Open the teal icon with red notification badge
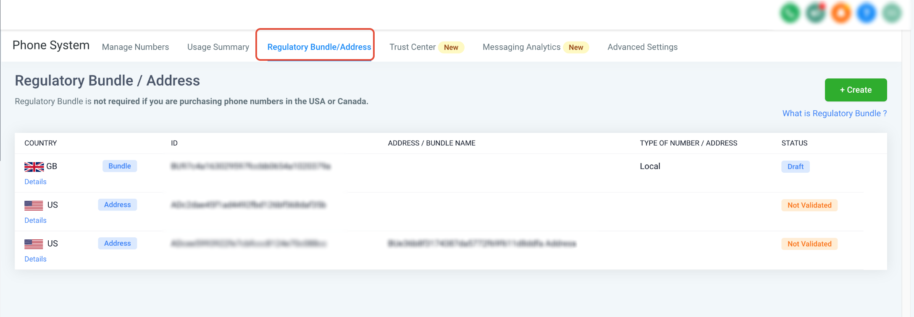914x317 pixels. coord(816,13)
